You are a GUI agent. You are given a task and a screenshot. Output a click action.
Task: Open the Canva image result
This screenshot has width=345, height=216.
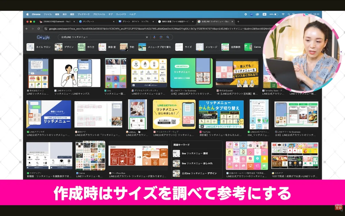point(90,156)
